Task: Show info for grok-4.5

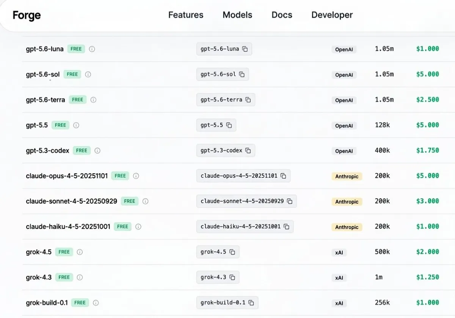Action: [80, 252]
